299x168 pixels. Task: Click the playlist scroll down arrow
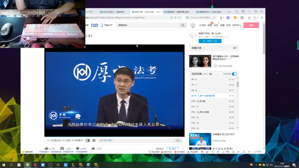(238, 128)
